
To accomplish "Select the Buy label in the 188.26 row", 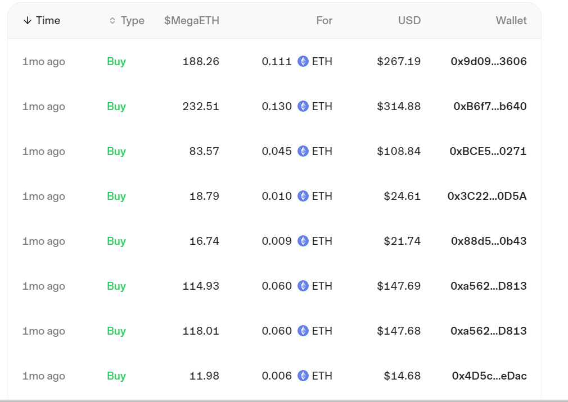I will click(x=116, y=62).
